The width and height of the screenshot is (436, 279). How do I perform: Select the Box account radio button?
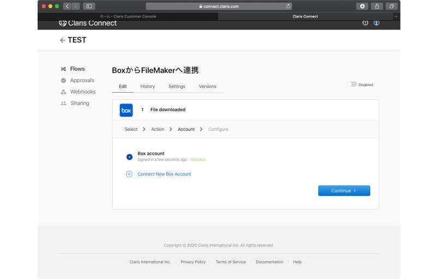pos(129,157)
